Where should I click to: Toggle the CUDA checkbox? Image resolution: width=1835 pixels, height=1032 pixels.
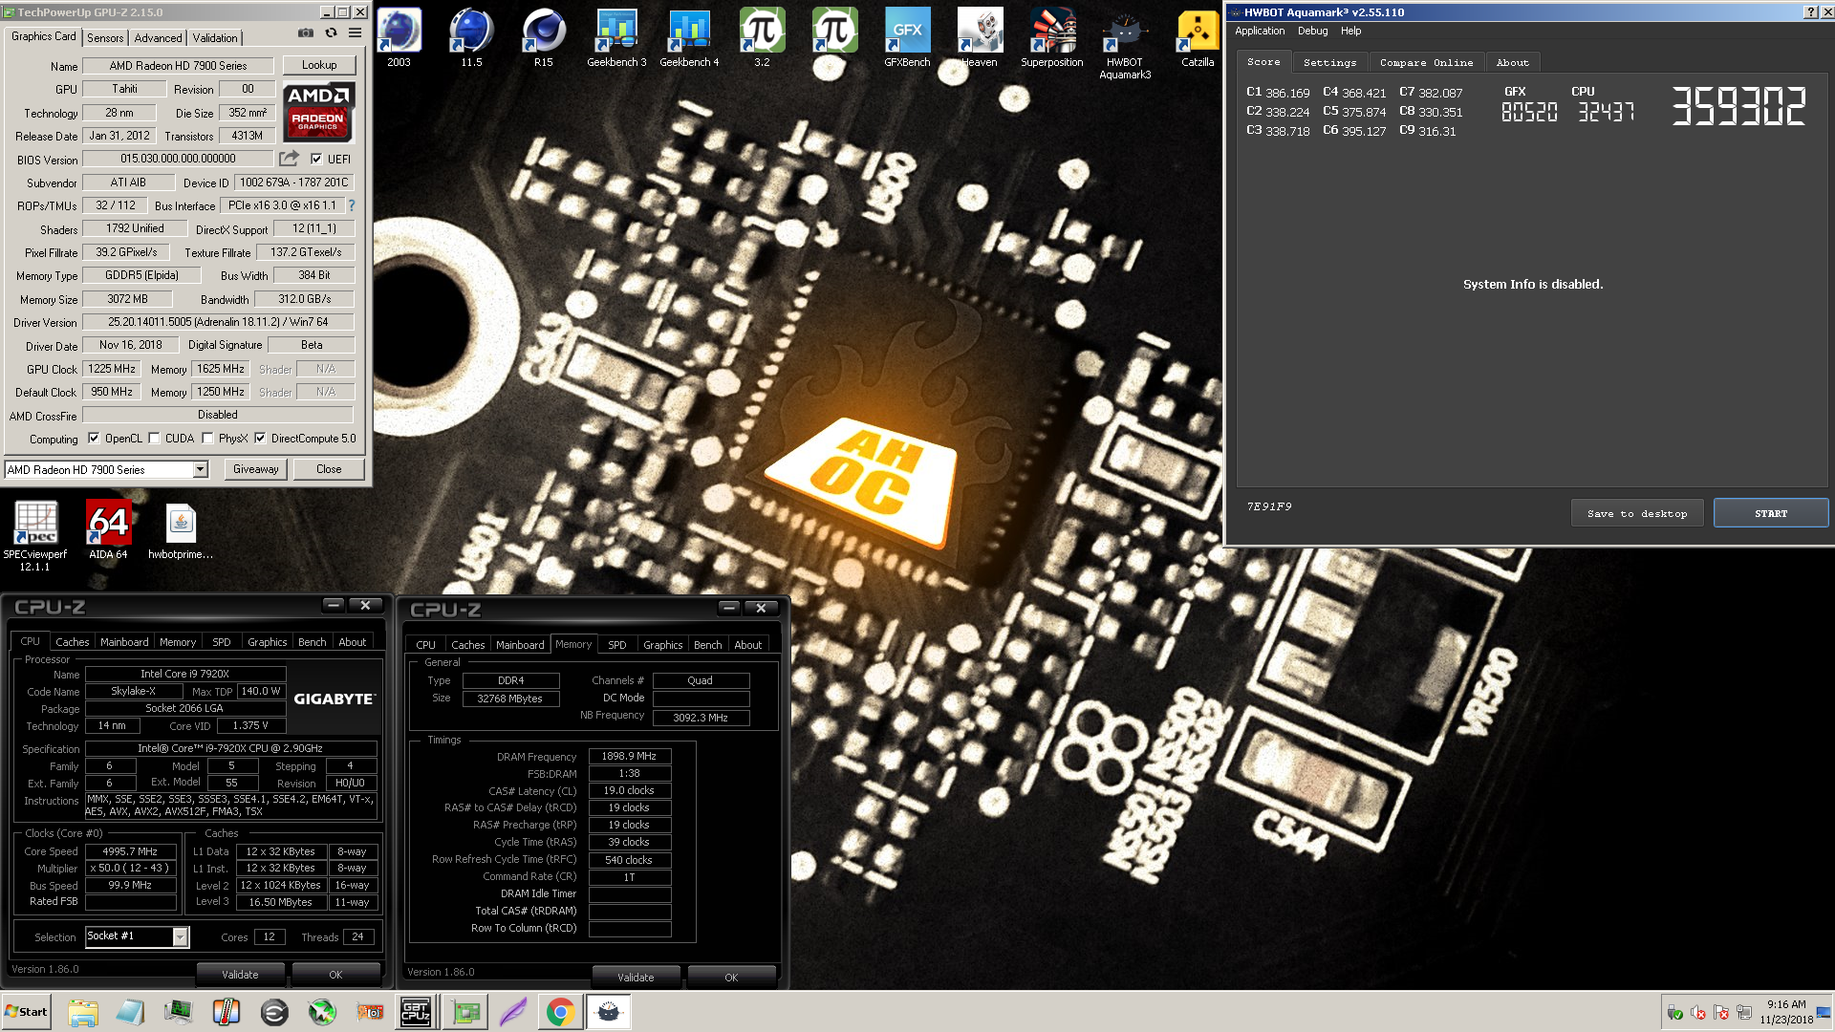(x=154, y=439)
